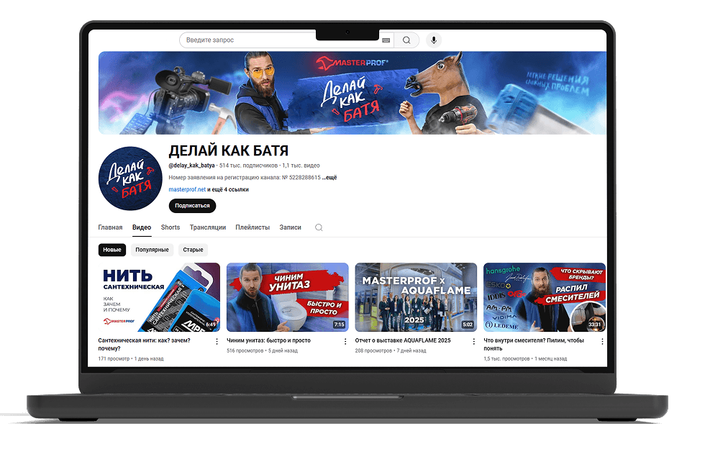
Task: Sort videos by Популярные chip
Action: click(x=152, y=250)
